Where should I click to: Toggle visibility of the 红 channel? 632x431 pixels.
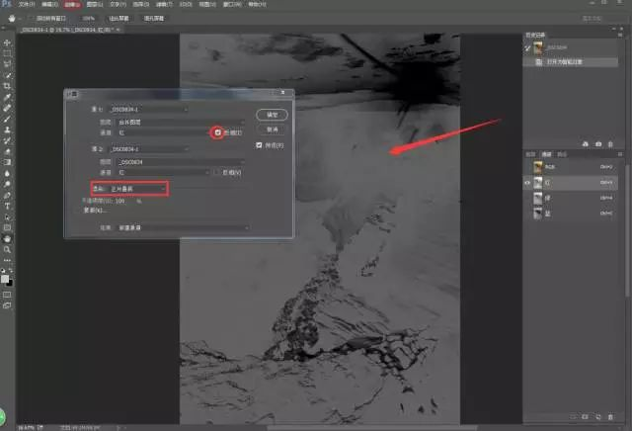pyautogui.click(x=527, y=183)
